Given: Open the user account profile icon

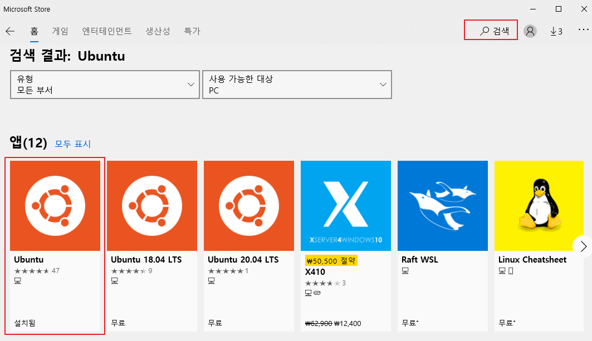Looking at the screenshot, I should click(530, 31).
